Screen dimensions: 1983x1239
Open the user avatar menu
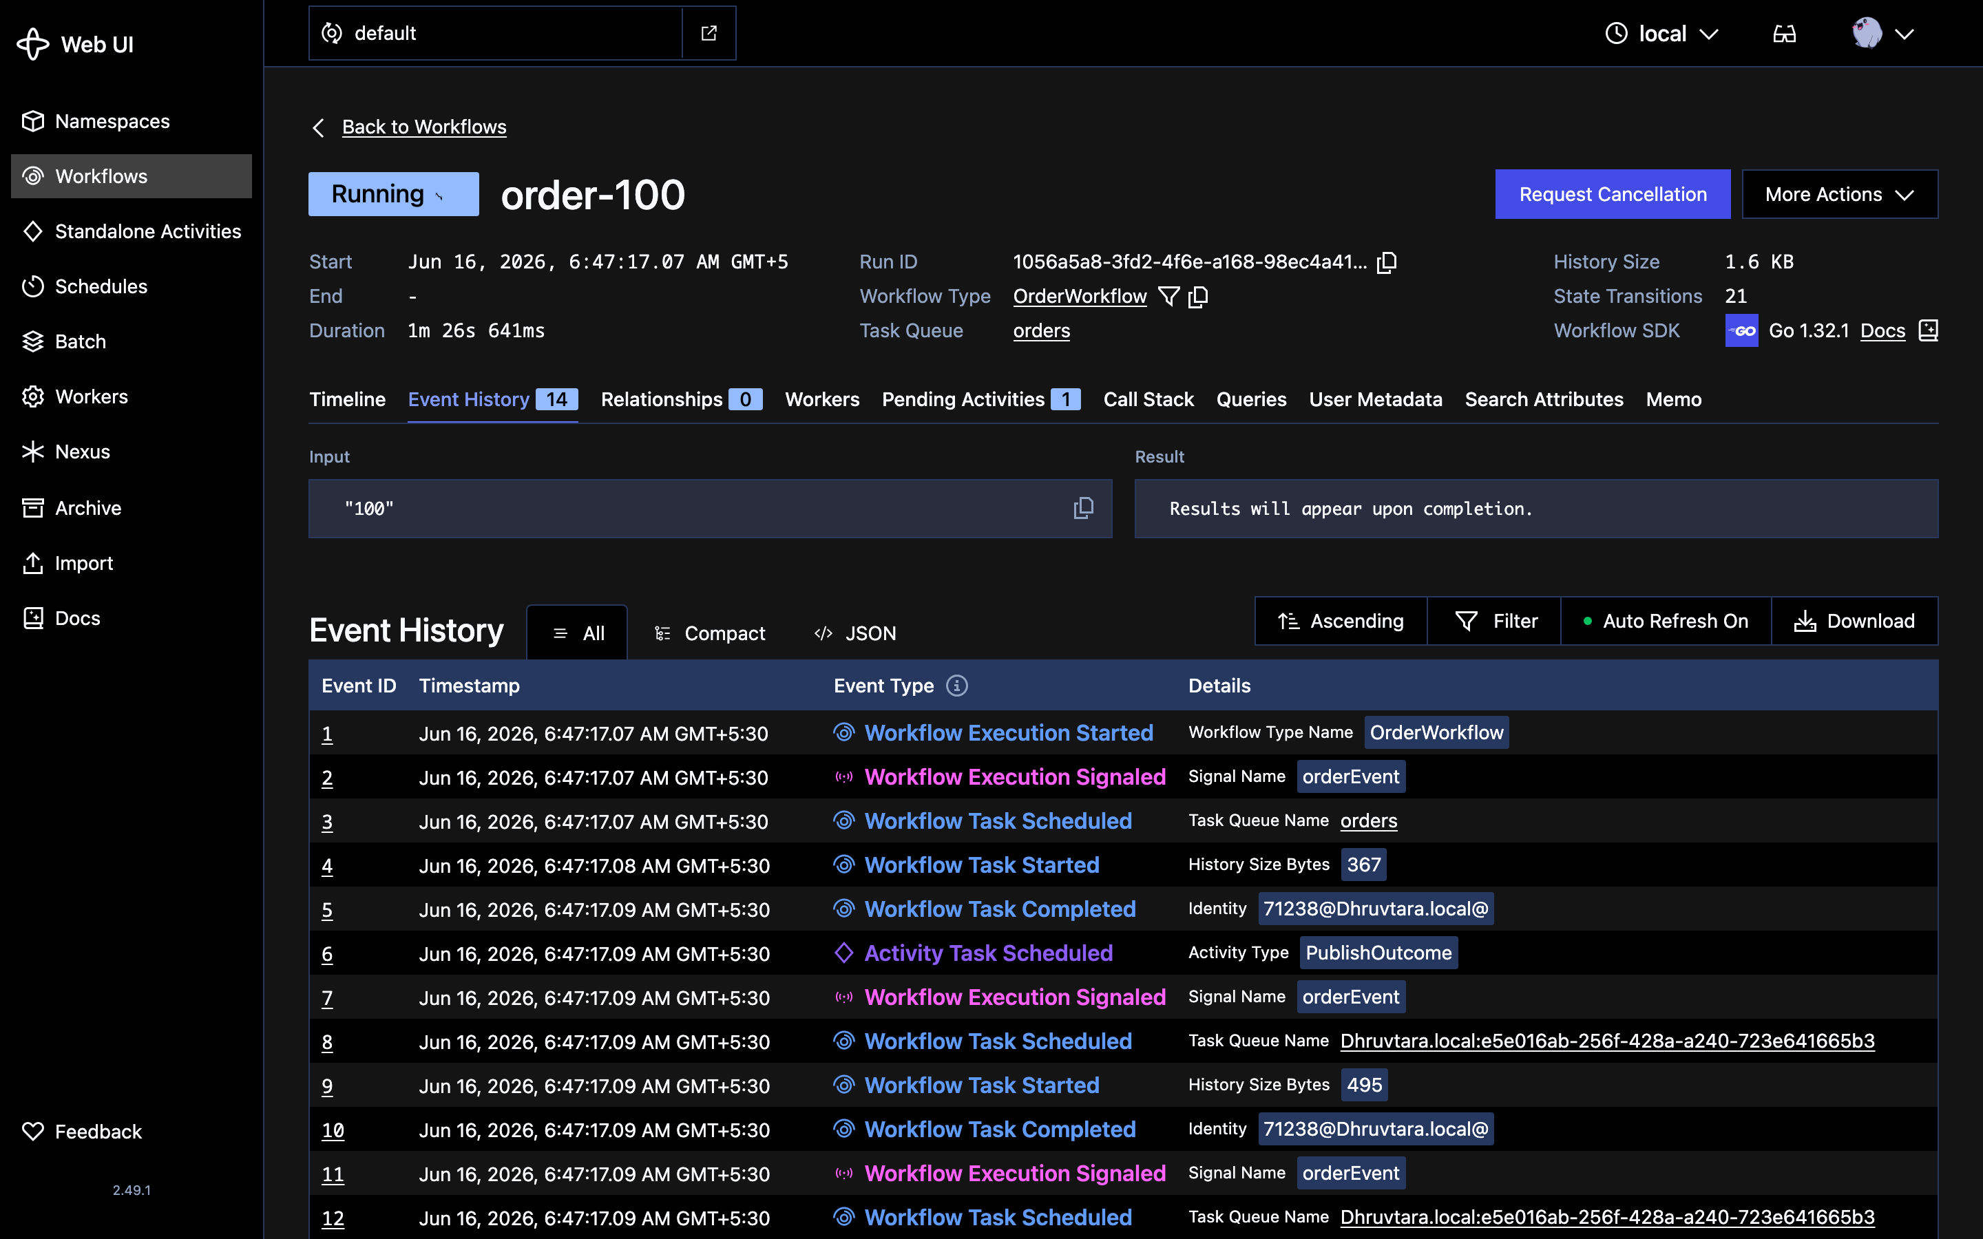pos(1882,34)
